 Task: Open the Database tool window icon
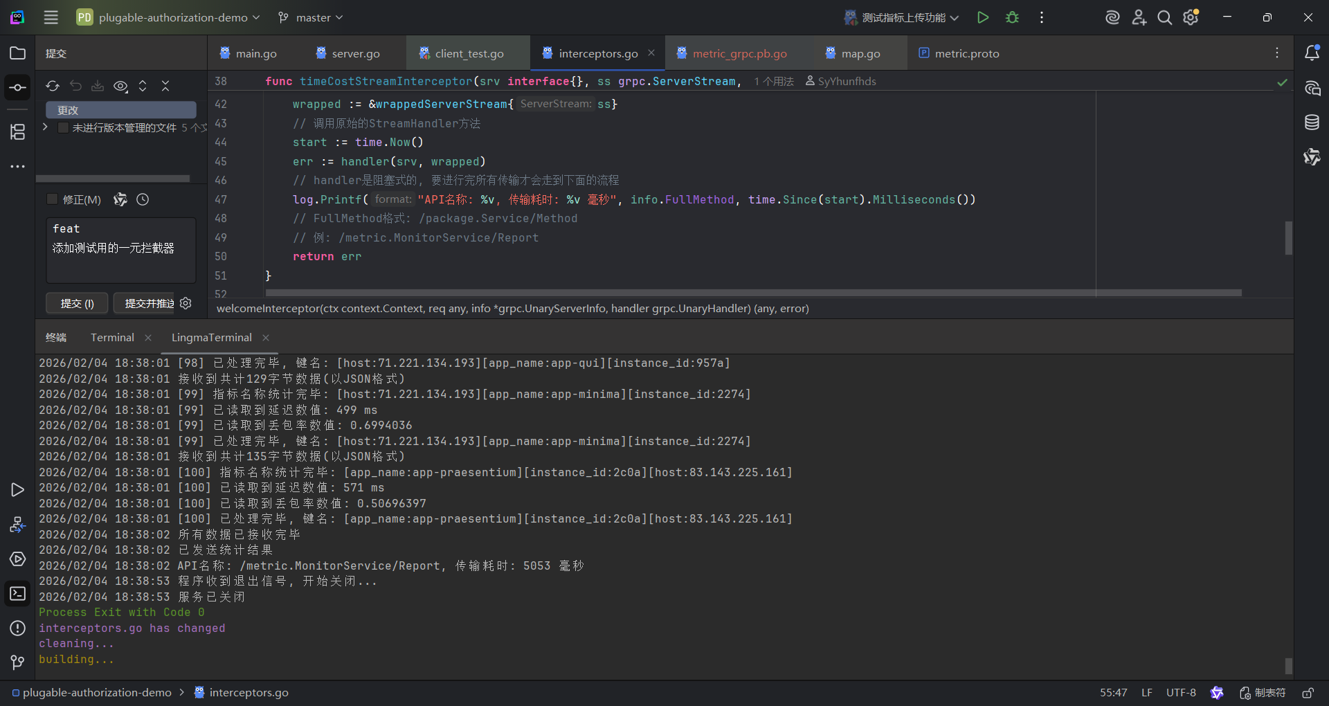click(x=1312, y=123)
